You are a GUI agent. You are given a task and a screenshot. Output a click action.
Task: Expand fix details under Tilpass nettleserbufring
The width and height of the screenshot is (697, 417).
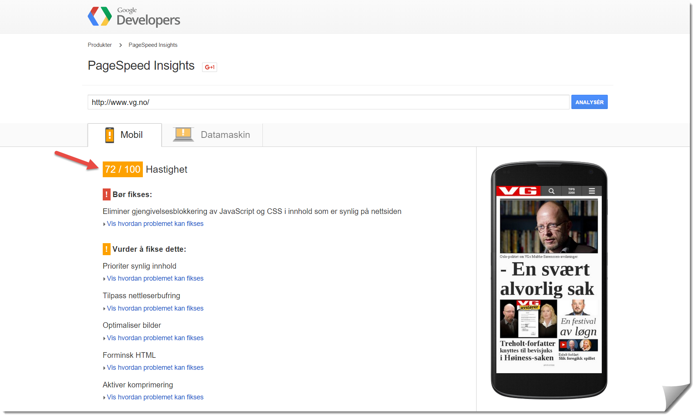pyautogui.click(x=155, y=308)
